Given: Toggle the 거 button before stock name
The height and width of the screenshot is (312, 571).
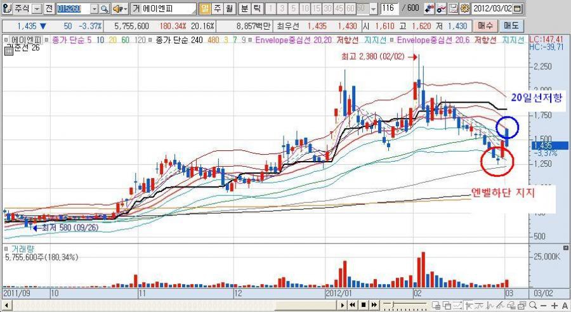Looking at the screenshot, I should [x=136, y=9].
